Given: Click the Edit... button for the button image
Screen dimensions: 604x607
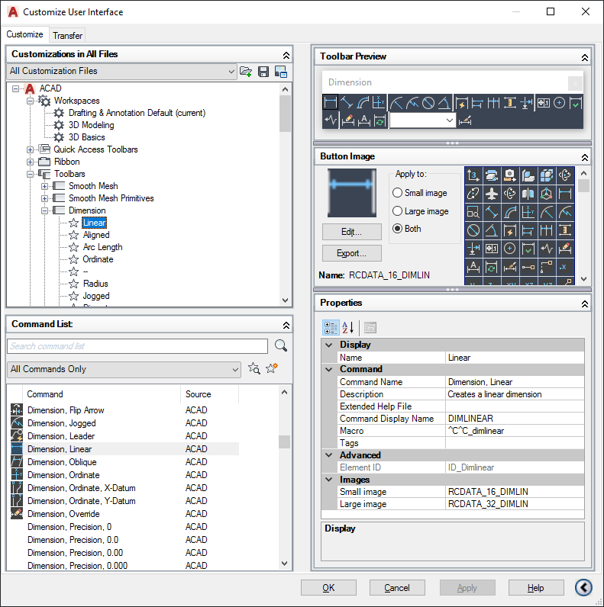Looking at the screenshot, I should pos(351,232).
